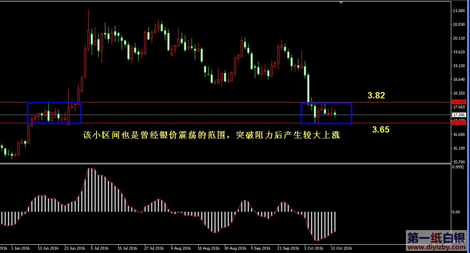Click the 8 Aug 2016 date label
Viewport: 470px width, 253px height.
click(x=180, y=248)
